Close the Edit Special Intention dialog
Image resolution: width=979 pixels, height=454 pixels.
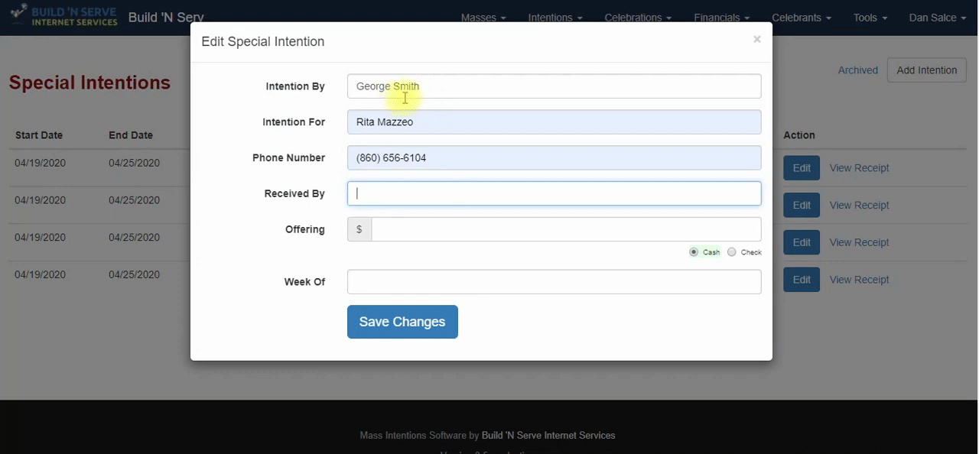(756, 40)
